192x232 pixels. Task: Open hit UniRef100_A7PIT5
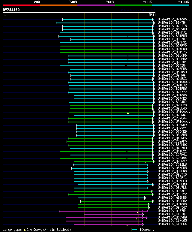[x=172, y=26]
